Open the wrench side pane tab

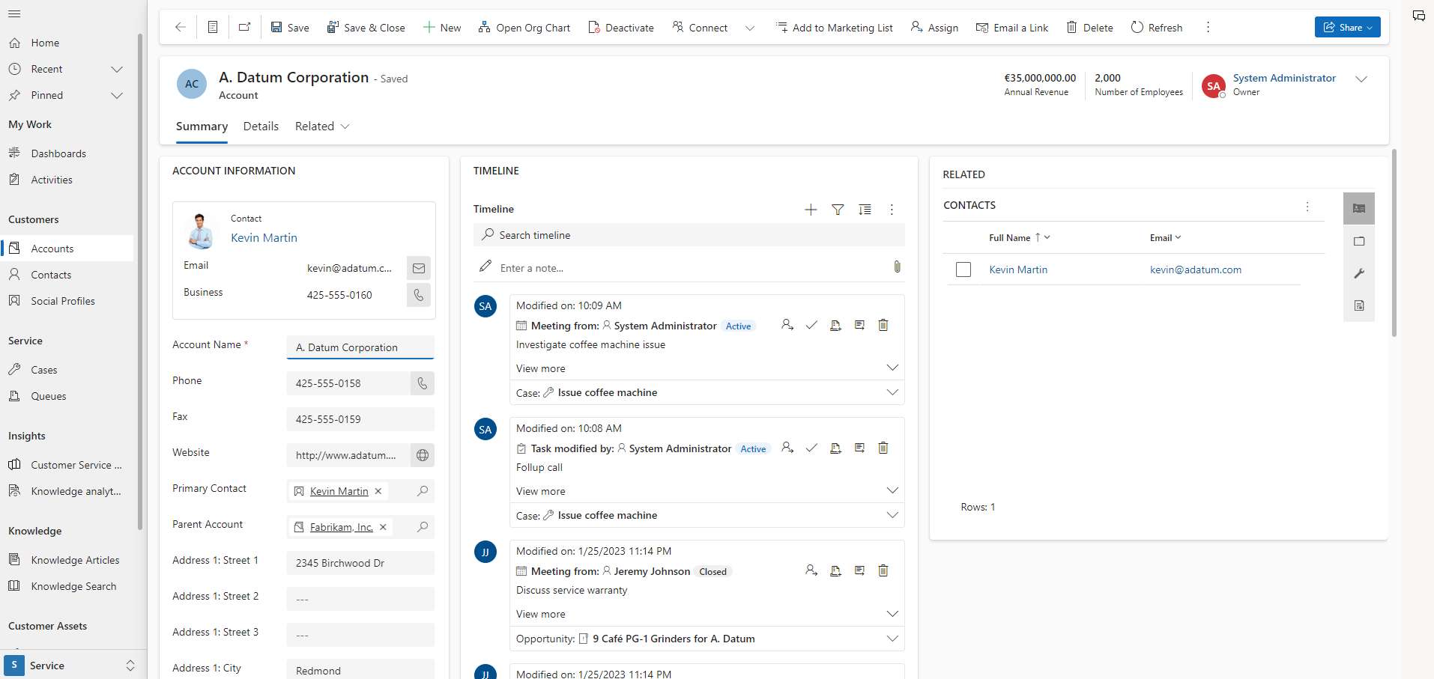coord(1358,273)
